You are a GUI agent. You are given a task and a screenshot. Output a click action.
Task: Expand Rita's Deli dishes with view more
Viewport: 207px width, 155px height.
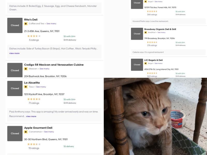[14, 53]
